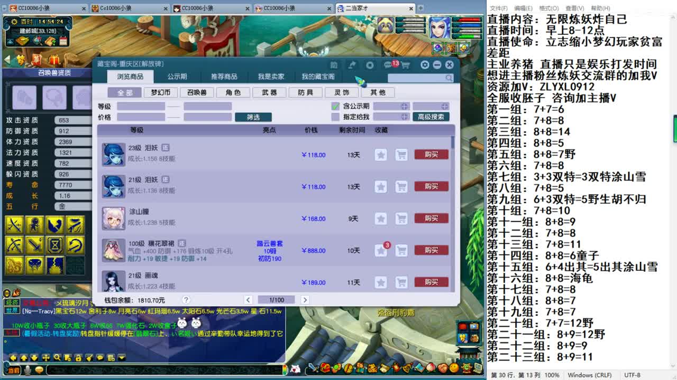
Task: Open 高级搜索 advanced search
Action: tap(431, 117)
